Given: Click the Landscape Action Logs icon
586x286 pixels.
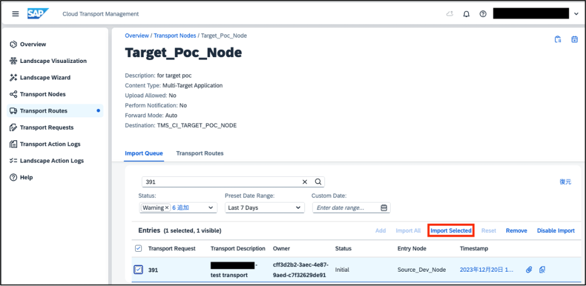Looking at the screenshot, I should pyautogui.click(x=14, y=161).
